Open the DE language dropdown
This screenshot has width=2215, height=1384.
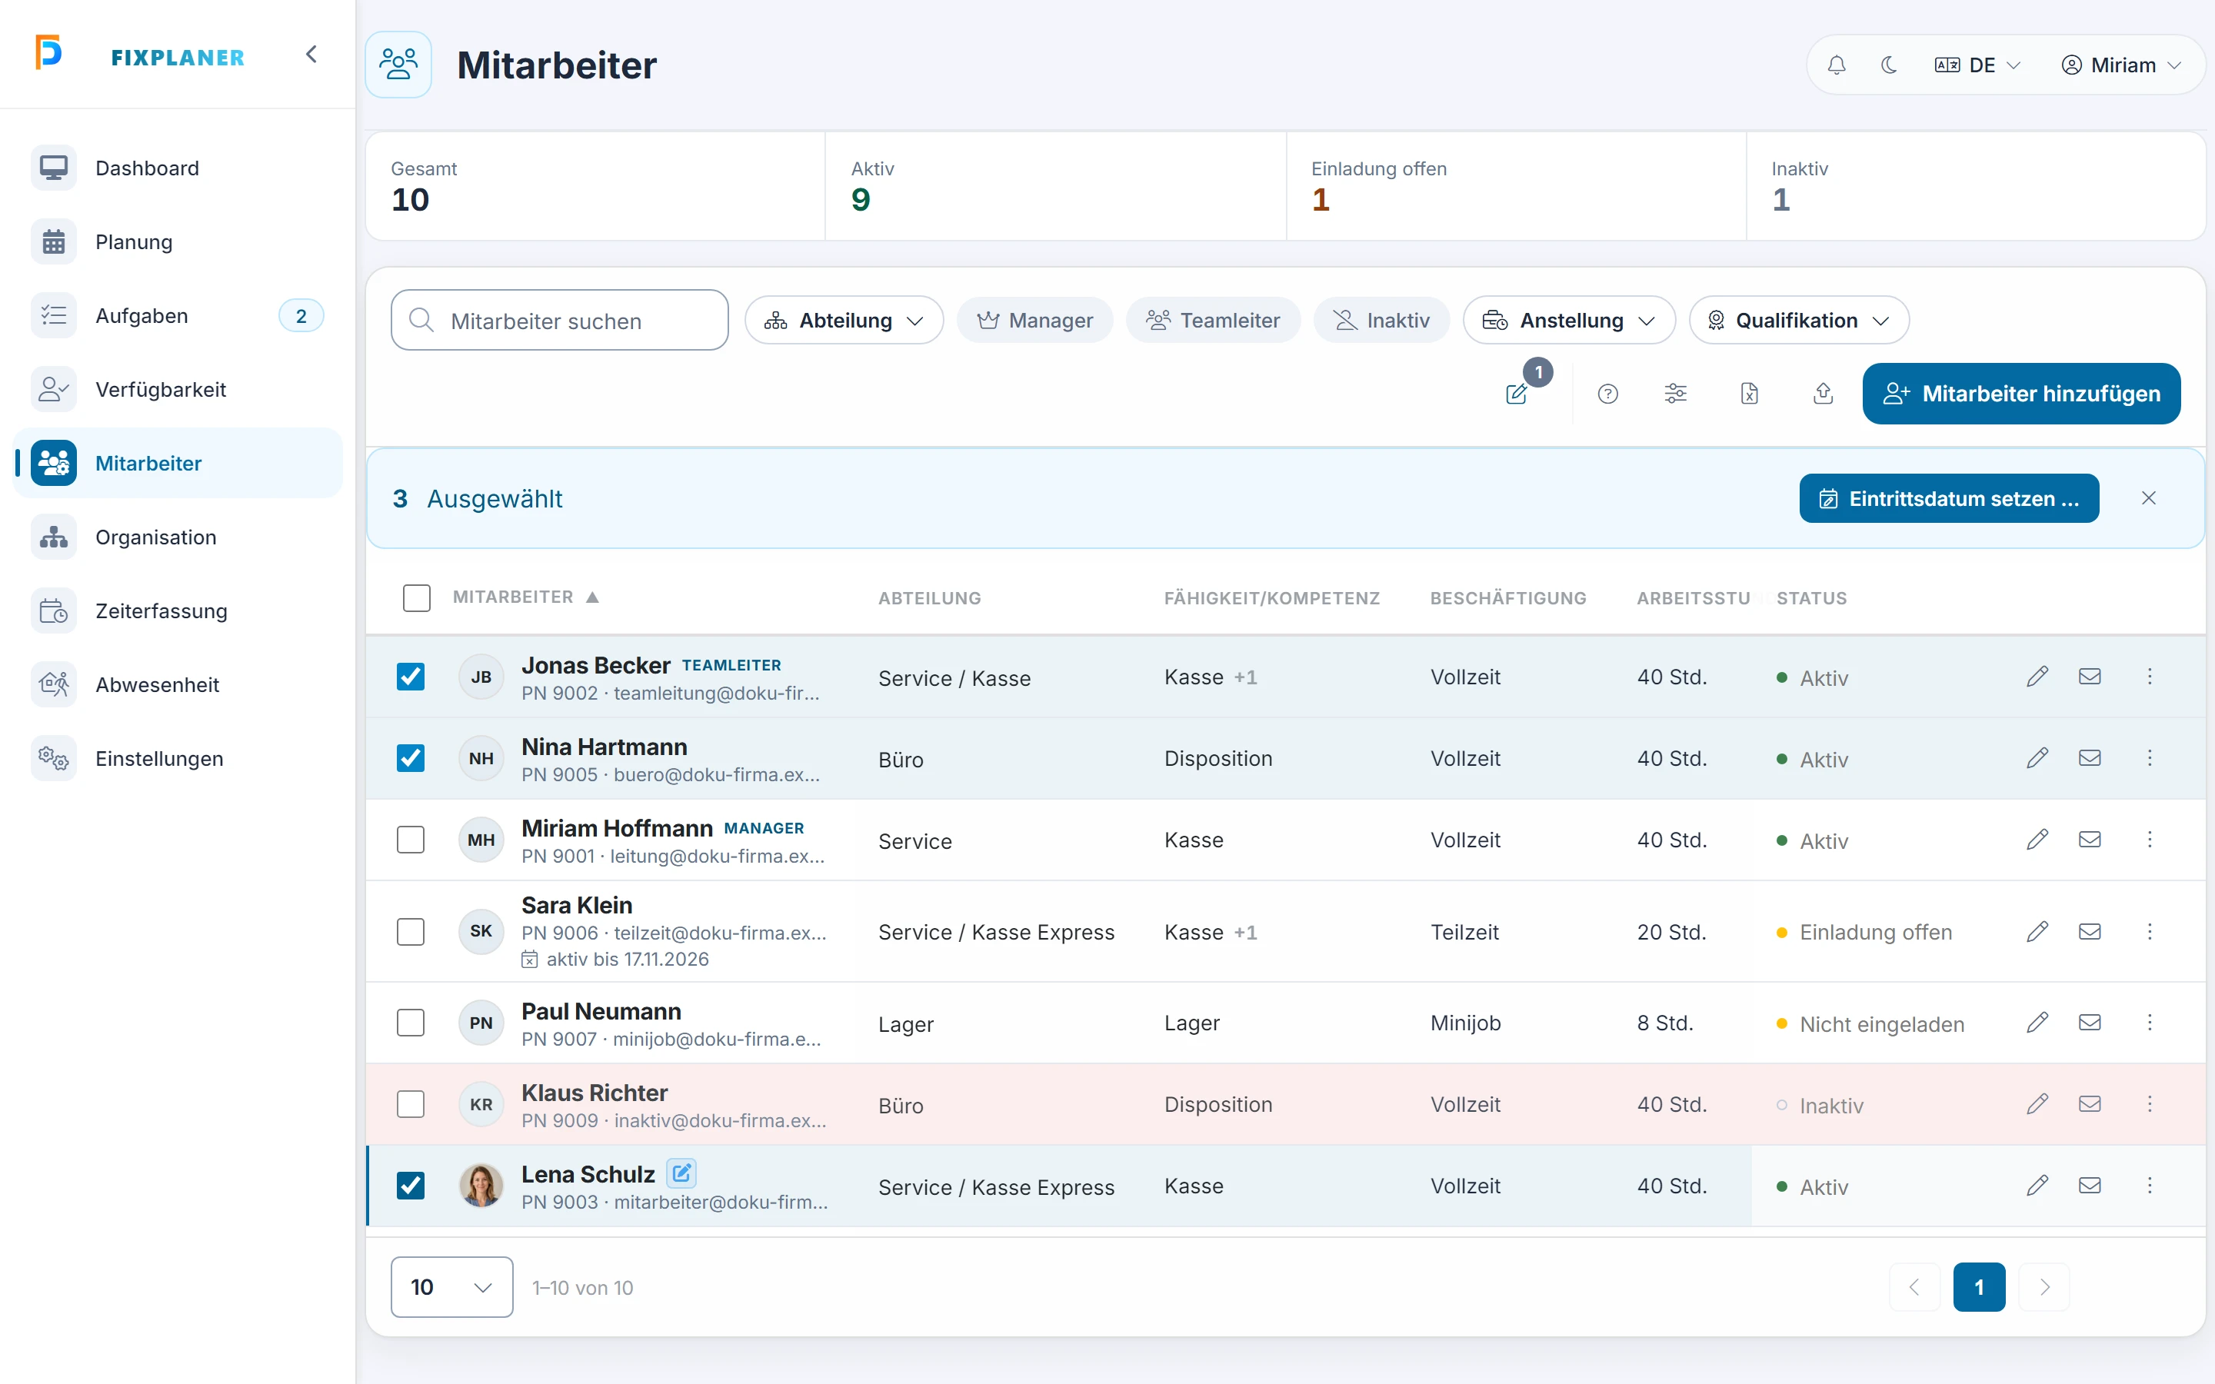[x=1977, y=65]
